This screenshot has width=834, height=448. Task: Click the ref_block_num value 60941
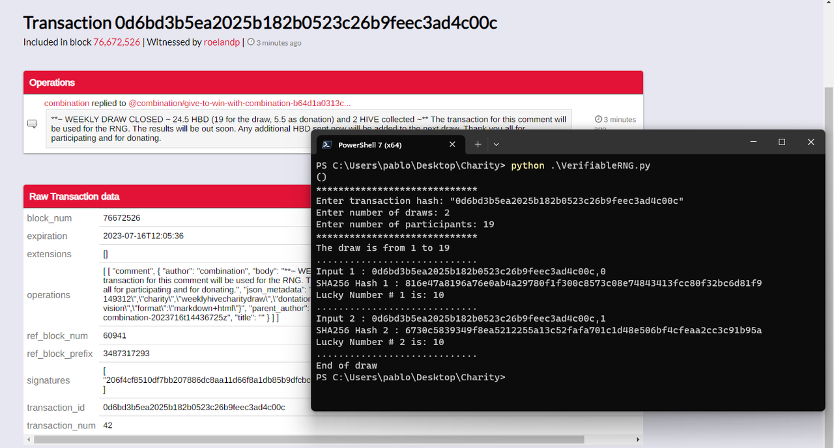click(x=115, y=335)
